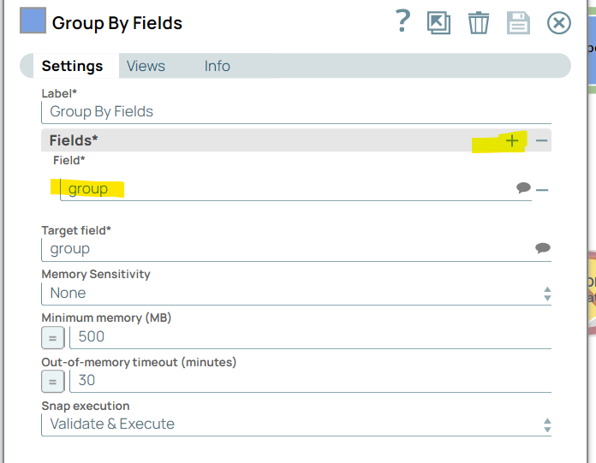596x463 pixels.
Task: Add a new field with plus icon
Action: click(x=512, y=140)
